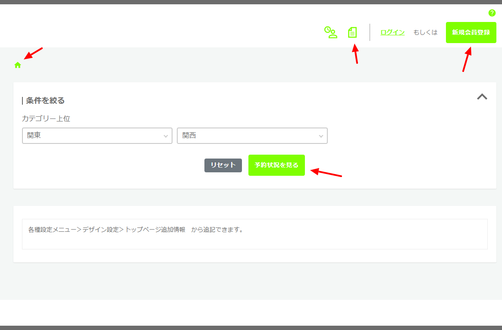Click the arrow inside the 関東 dropdown

166,136
